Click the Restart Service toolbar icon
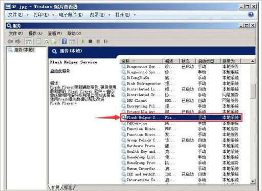This screenshot has height=191, width=262. [x=106, y=41]
